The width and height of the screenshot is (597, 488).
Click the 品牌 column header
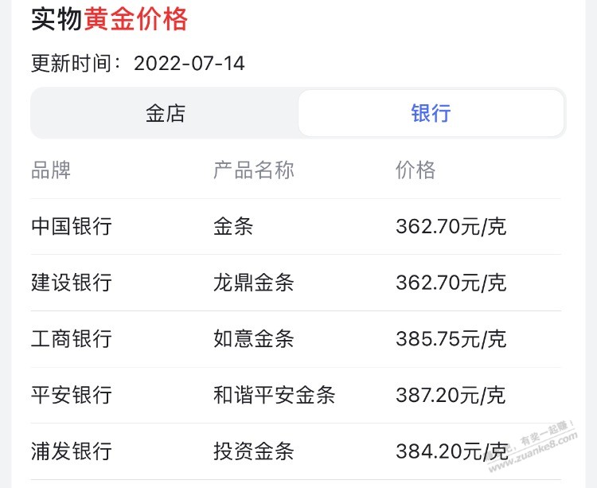[x=51, y=170]
